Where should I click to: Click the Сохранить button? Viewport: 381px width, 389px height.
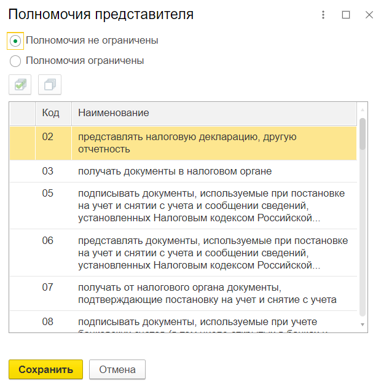click(45, 369)
